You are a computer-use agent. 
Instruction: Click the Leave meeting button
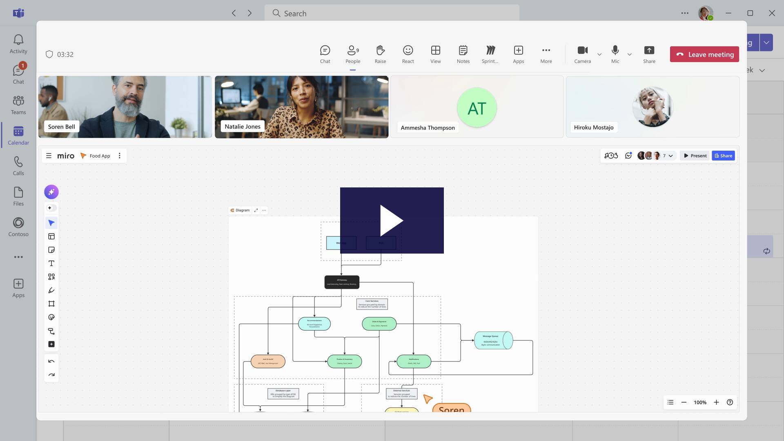click(704, 54)
